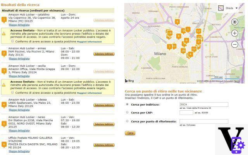Select map marker 1 on the map

pos(188,30)
